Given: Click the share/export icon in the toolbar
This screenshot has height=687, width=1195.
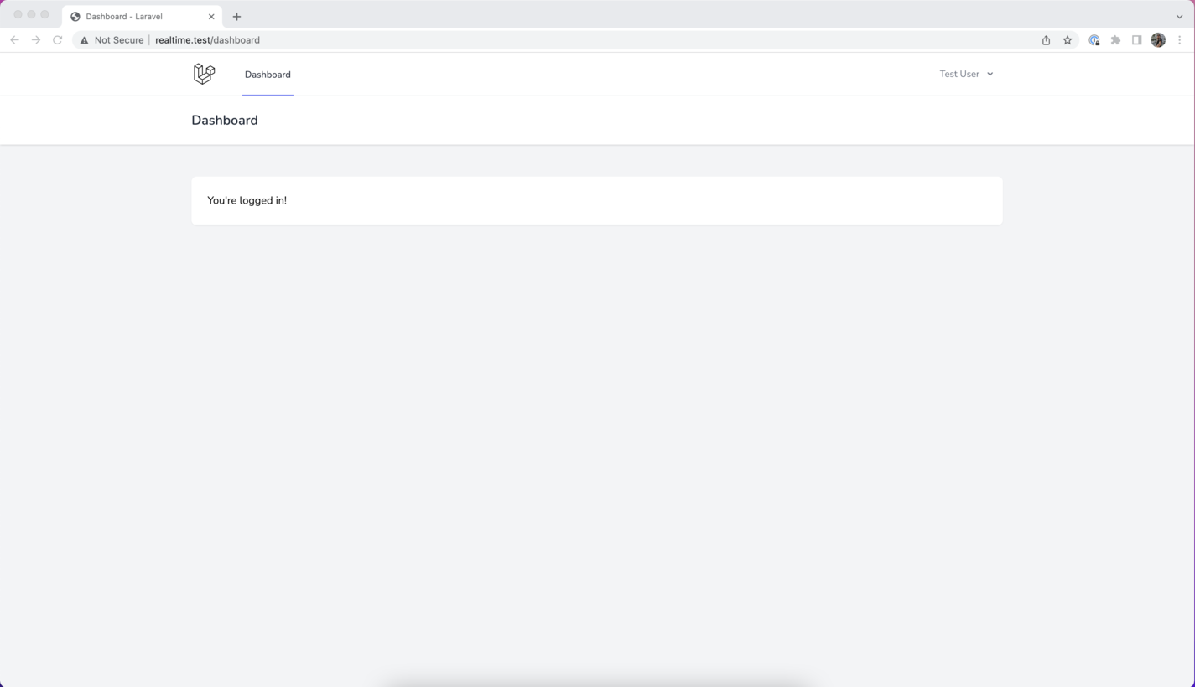Looking at the screenshot, I should [1045, 39].
